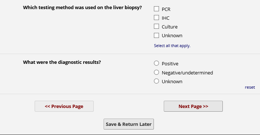Viewport: 260px width, 135px height.
Task: Click the Positive text label
Action: (x=170, y=64)
